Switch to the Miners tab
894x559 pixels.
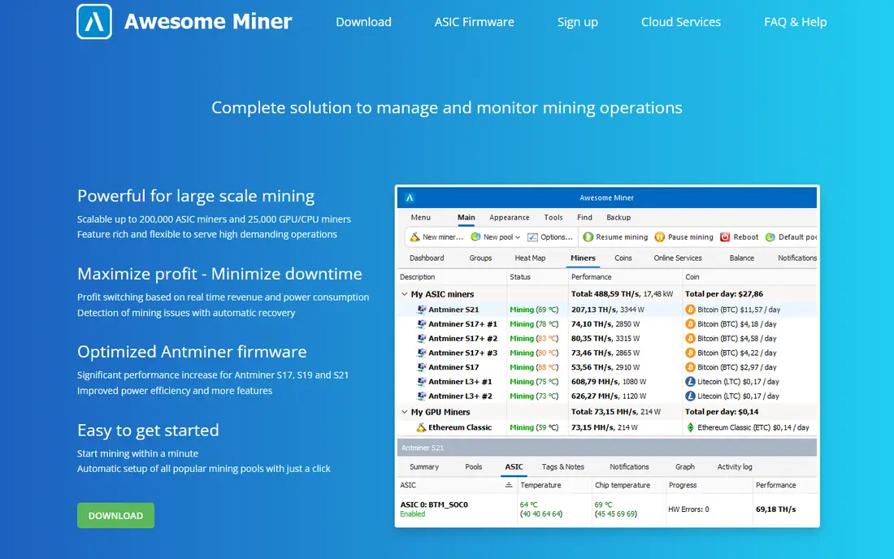[x=583, y=258]
